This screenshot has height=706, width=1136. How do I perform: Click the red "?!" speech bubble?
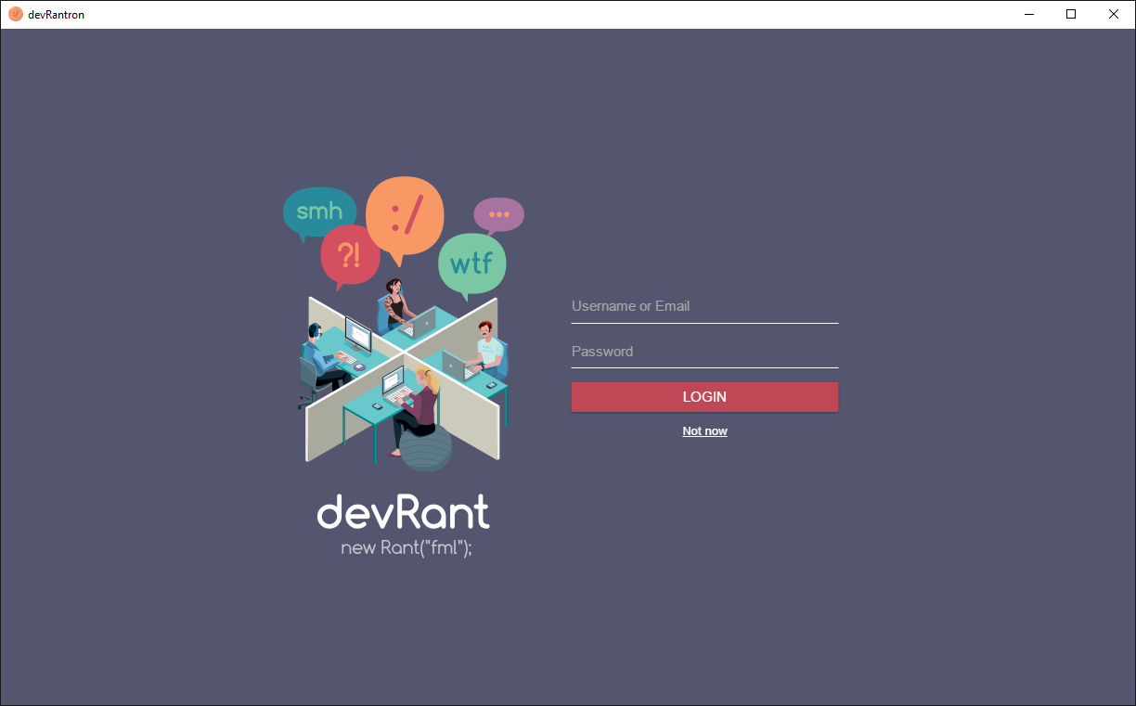point(350,255)
